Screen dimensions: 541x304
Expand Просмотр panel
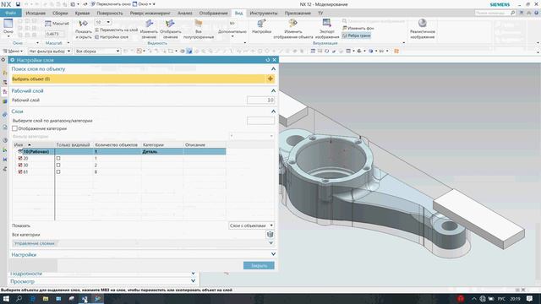coord(193,281)
